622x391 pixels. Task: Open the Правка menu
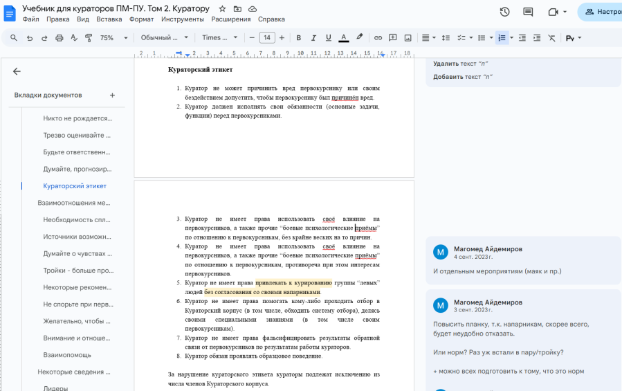click(x=58, y=19)
